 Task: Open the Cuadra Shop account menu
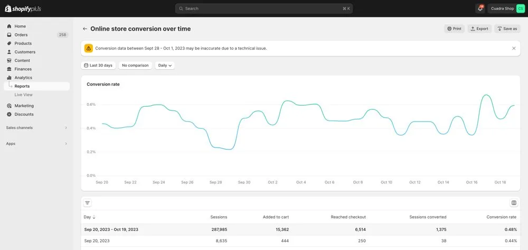506,8
